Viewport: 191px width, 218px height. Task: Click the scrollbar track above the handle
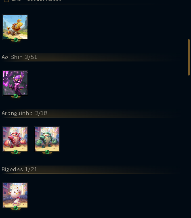point(189,19)
